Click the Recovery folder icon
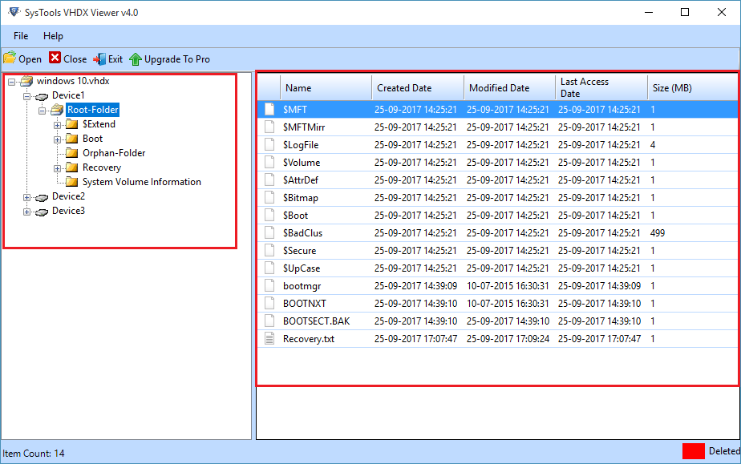Image resolution: width=741 pixels, height=464 pixels. point(72,167)
